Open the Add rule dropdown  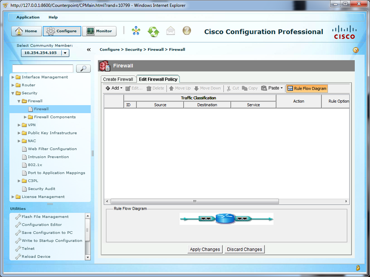114,88
